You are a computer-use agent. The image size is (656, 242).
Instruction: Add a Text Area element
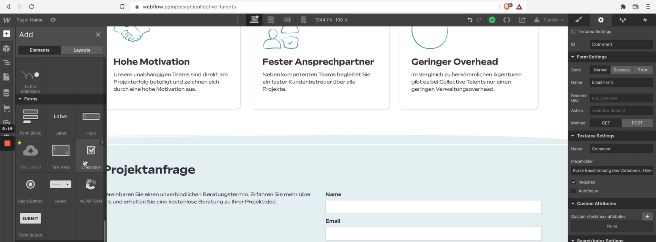[60, 156]
